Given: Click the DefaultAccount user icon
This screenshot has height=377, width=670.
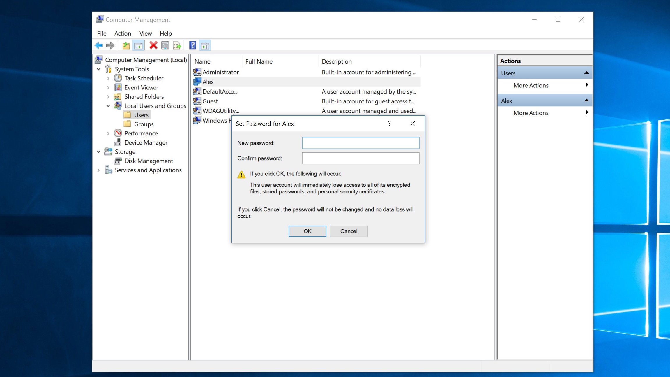Looking at the screenshot, I should [x=197, y=91].
